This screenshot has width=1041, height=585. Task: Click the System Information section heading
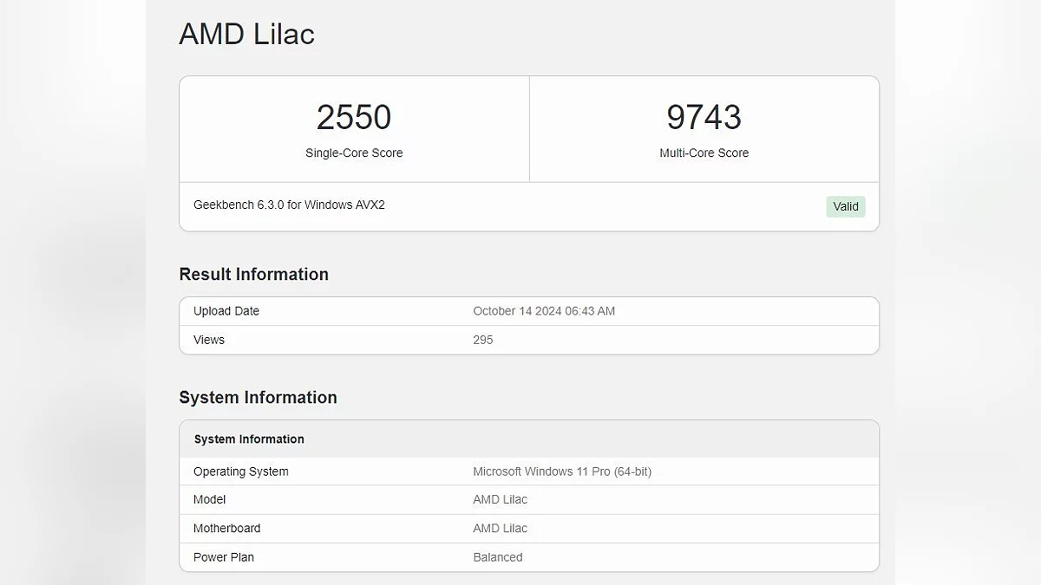258,398
